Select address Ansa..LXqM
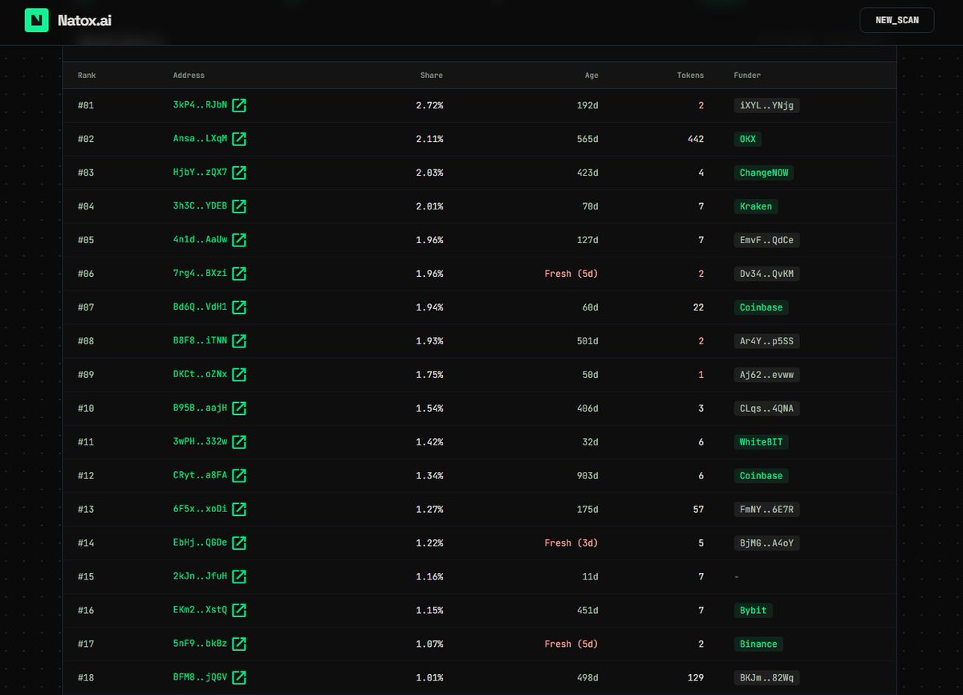Image resolution: width=963 pixels, height=695 pixels. tap(200, 139)
